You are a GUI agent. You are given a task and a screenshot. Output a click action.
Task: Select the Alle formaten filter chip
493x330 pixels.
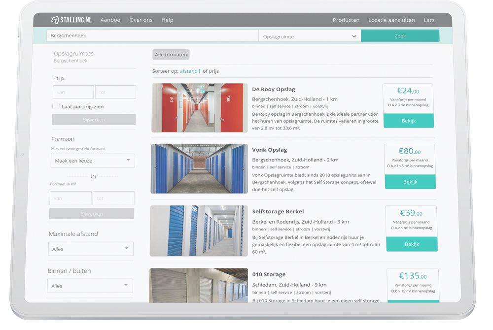point(171,54)
